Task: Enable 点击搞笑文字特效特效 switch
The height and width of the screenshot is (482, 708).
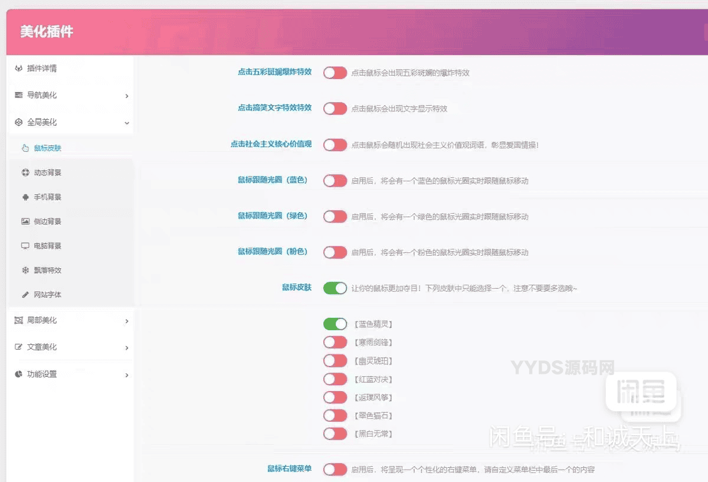Action: (x=335, y=109)
